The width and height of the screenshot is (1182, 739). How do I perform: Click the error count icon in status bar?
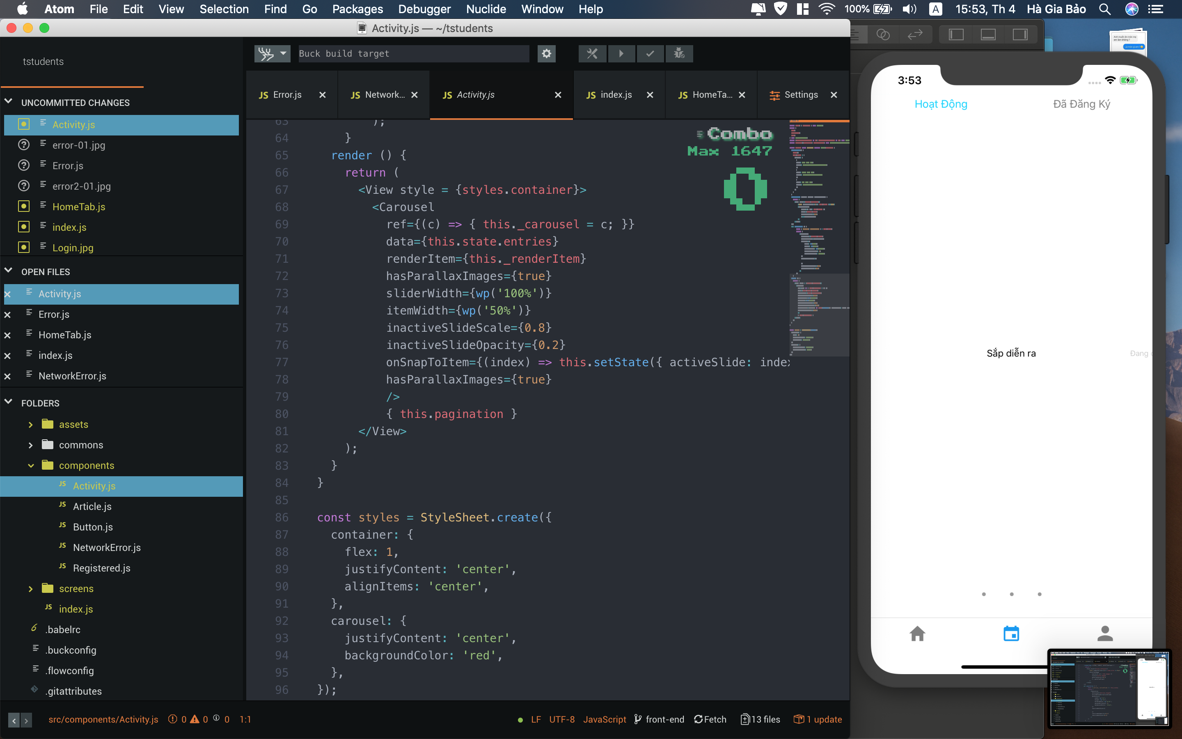point(172,719)
